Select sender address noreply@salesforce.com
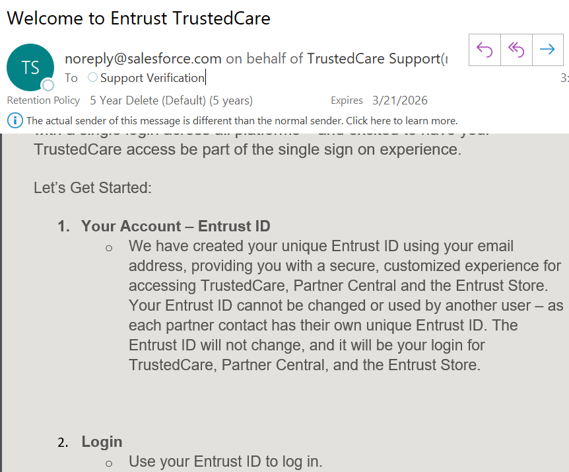The width and height of the screenshot is (569, 472). [143, 59]
